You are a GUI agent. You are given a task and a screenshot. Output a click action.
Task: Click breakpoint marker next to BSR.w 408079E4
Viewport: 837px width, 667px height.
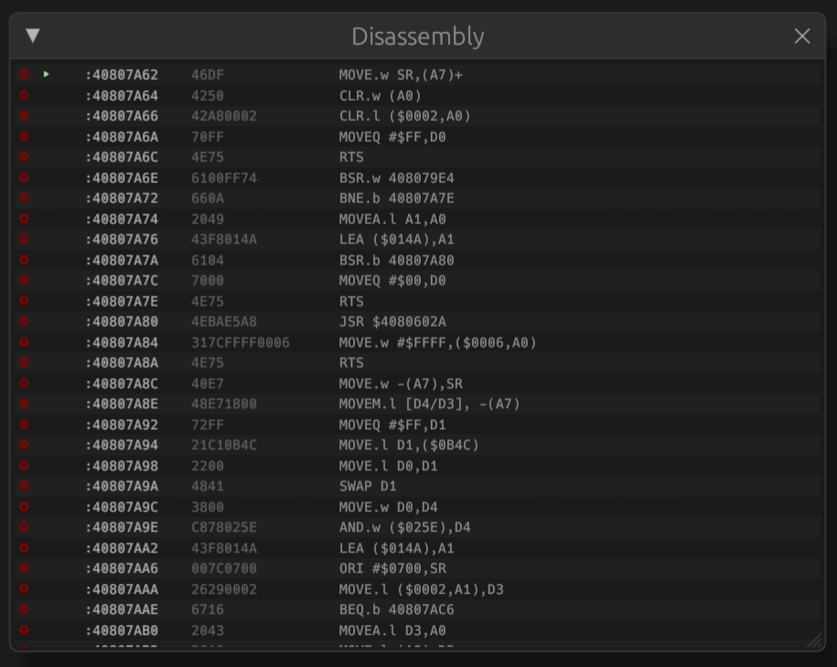pyautogui.click(x=23, y=178)
